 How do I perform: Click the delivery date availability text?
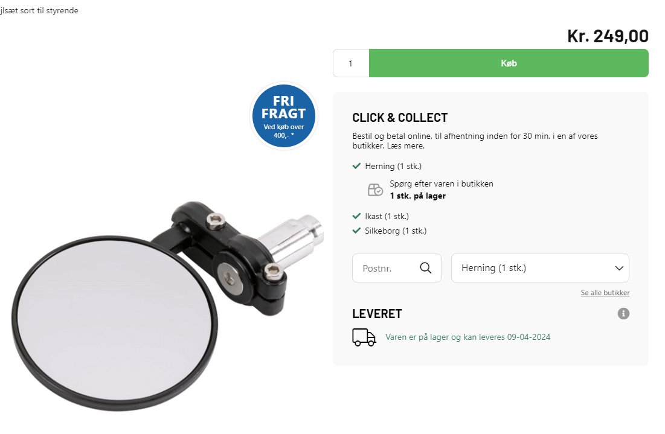coord(467,337)
